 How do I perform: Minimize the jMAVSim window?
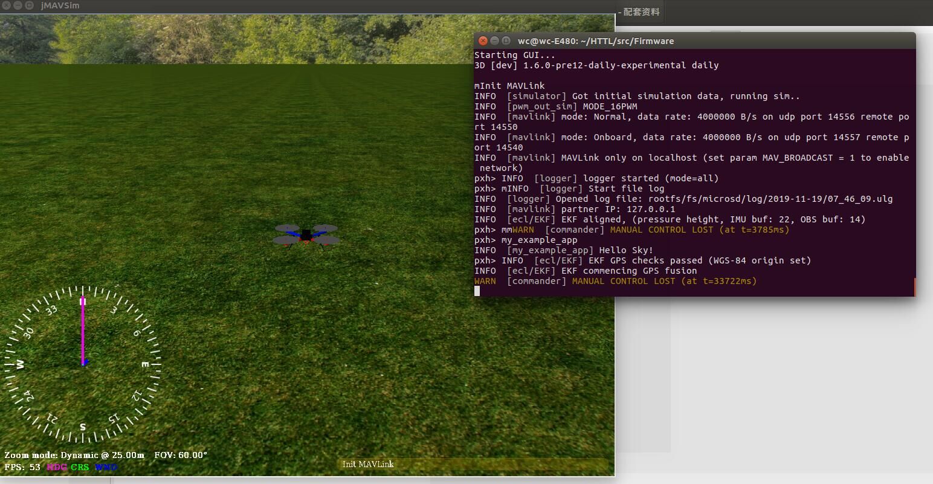pyautogui.click(x=17, y=5)
